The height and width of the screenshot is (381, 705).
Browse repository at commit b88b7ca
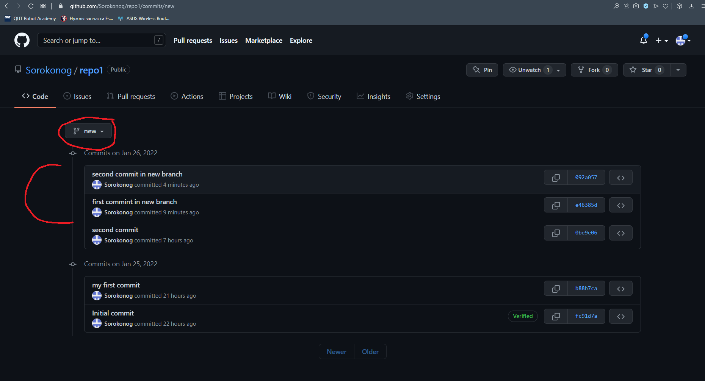coord(620,289)
